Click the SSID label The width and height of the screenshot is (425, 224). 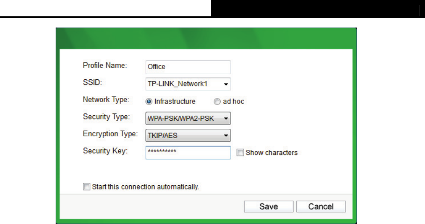(x=93, y=82)
